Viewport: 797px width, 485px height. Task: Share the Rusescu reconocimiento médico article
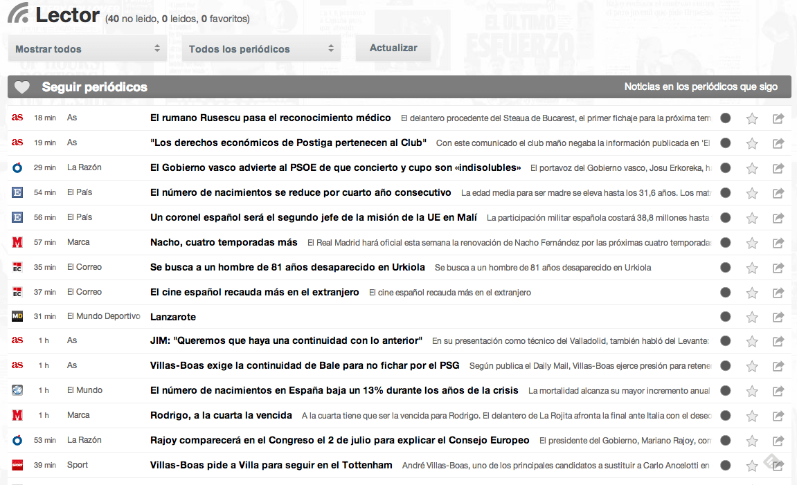click(778, 118)
